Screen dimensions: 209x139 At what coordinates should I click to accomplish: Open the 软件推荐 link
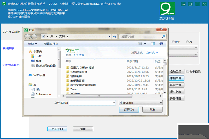[8, 48]
